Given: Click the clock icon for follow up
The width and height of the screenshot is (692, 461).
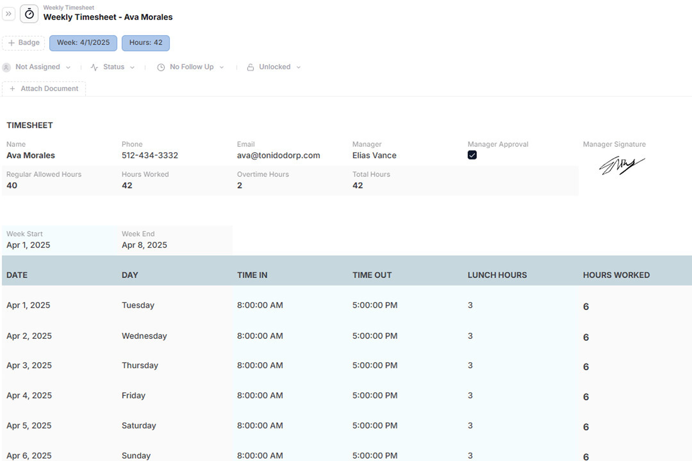Looking at the screenshot, I should (x=161, y=67).
